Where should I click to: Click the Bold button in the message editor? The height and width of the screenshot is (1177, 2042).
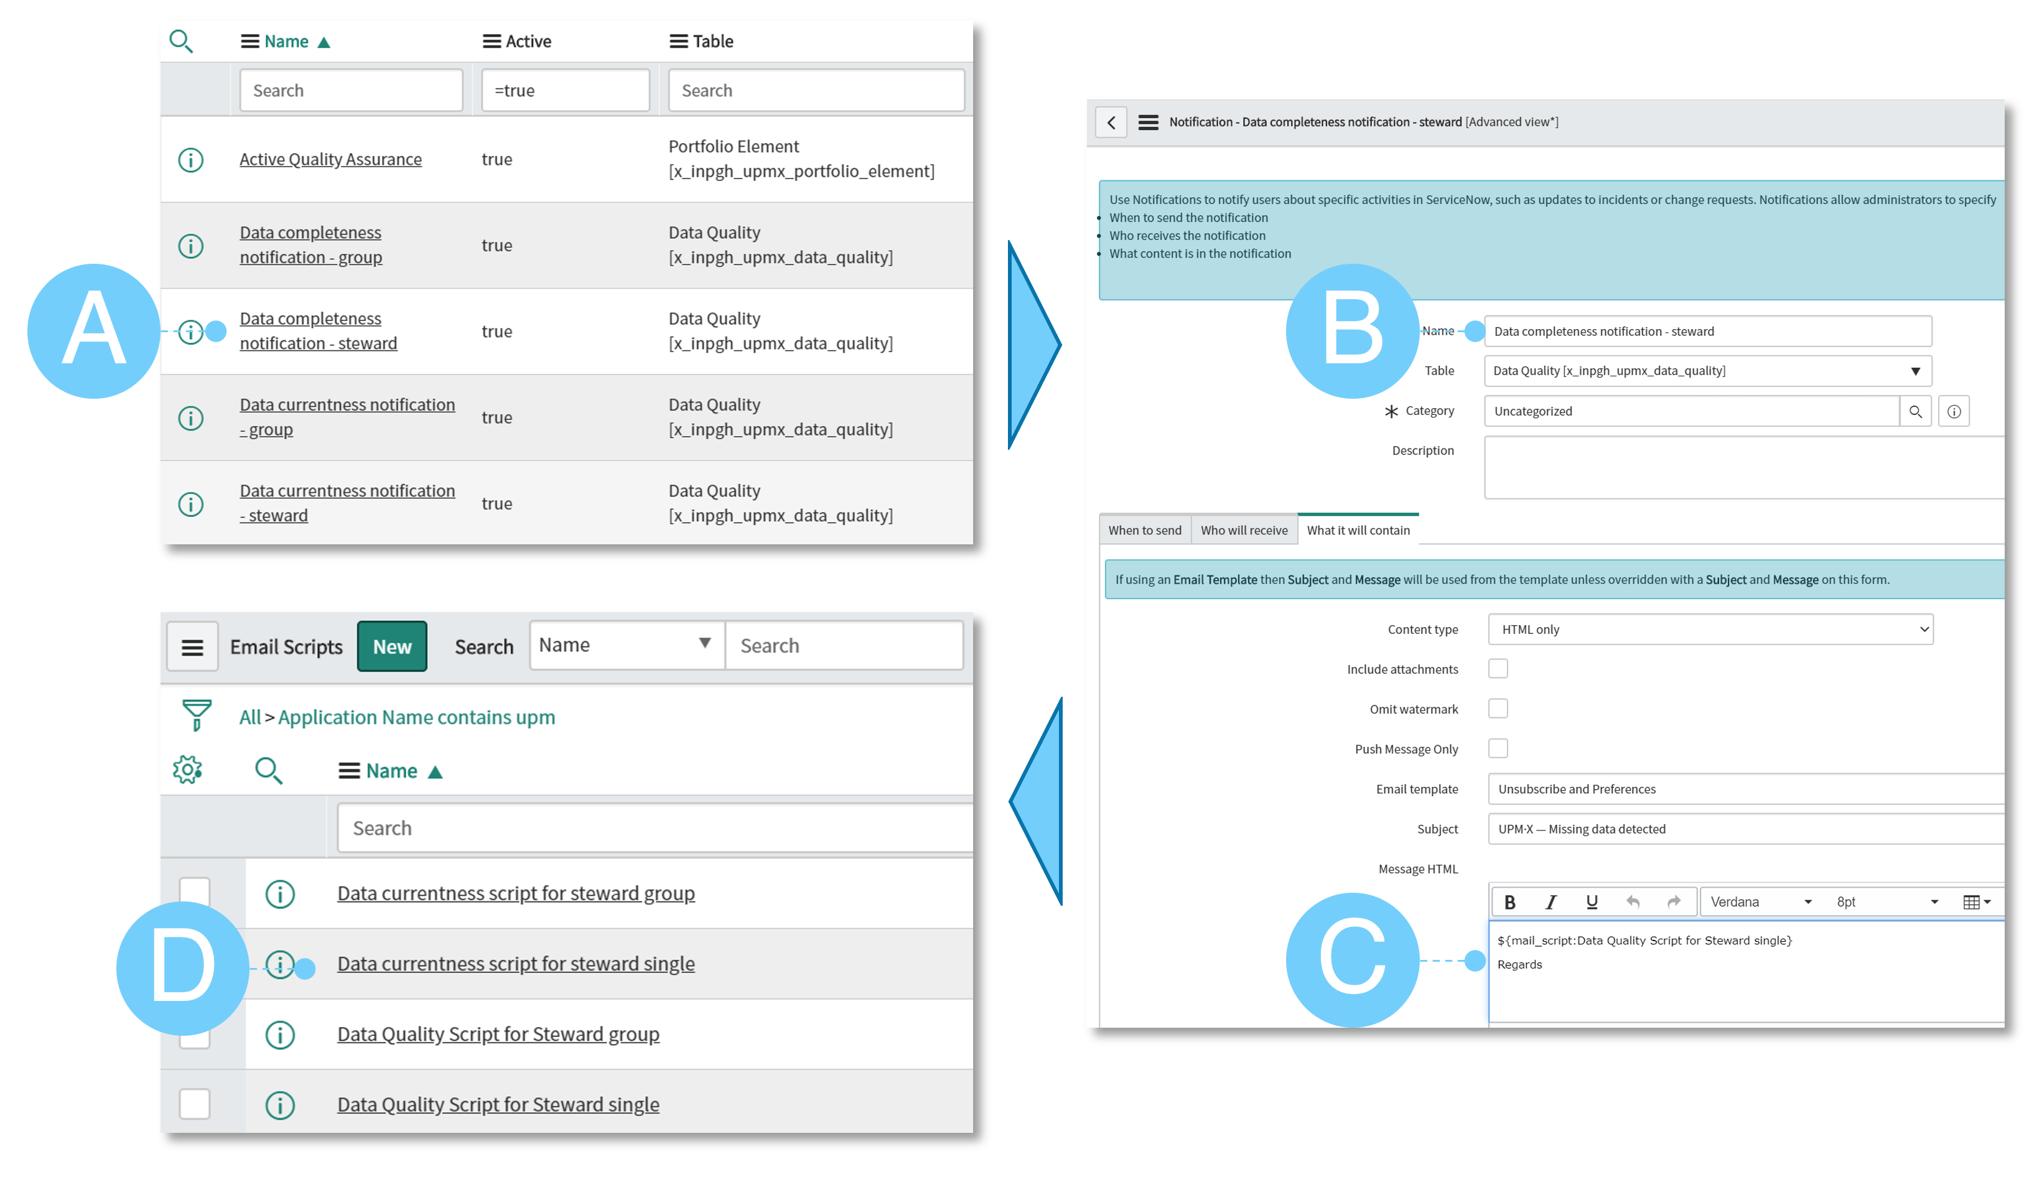click(x=1509, y=902)
